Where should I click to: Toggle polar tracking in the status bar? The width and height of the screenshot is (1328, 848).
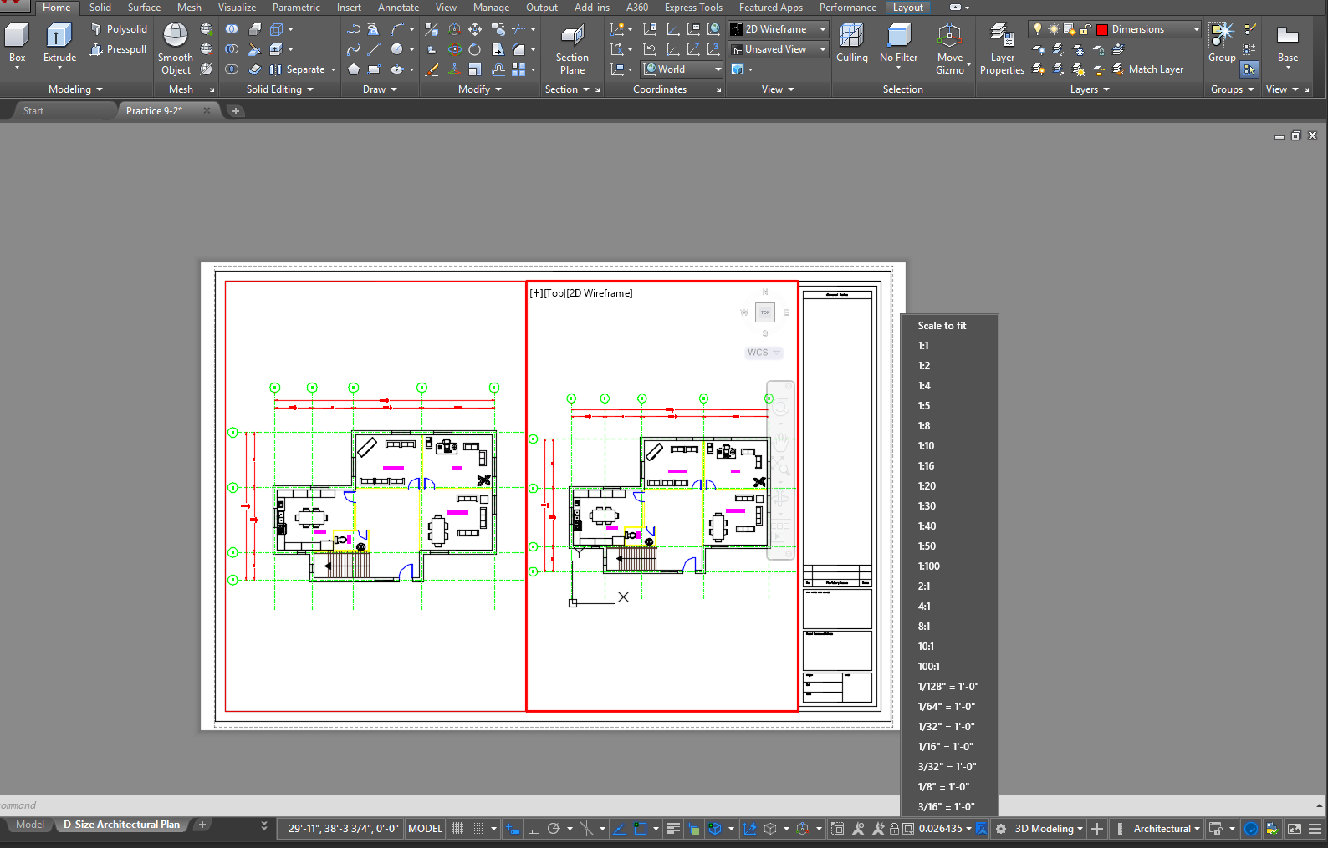(x=554, y=829)
